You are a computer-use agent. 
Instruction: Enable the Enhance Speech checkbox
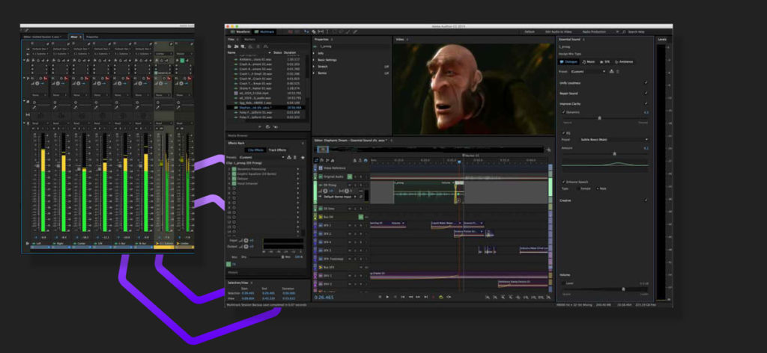563,182
